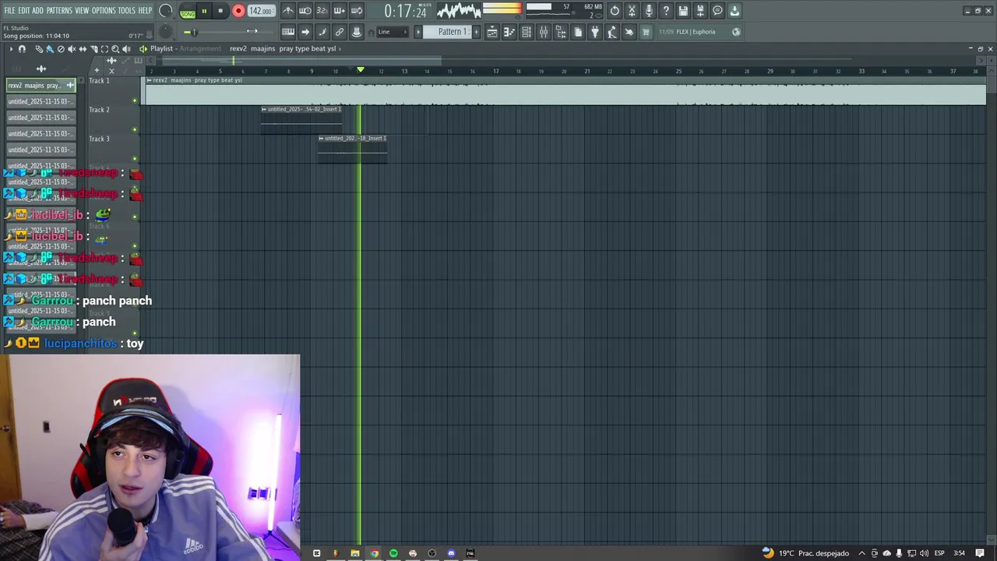Click the Track 3 header label

(x=99, y=139)
